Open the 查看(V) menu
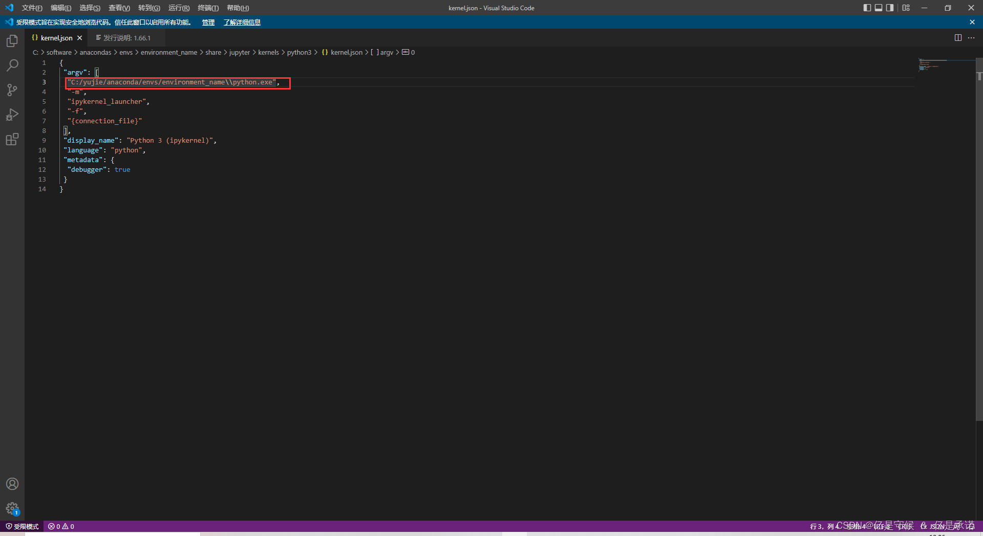983x536 pixels. (119, 8)
